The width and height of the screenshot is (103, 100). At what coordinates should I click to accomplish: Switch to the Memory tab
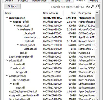(94, 1)
